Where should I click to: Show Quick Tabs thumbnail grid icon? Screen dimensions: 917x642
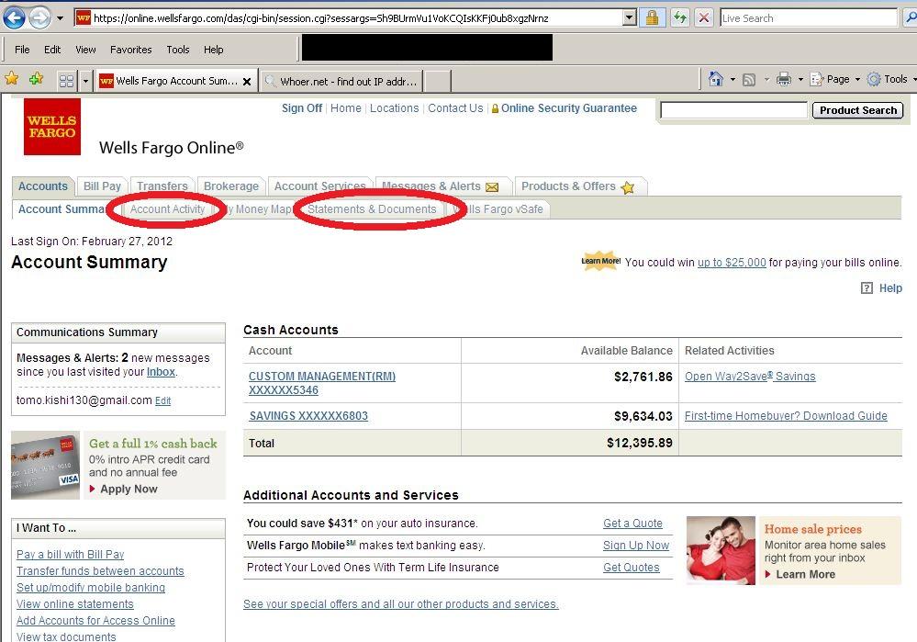pyautogui.click(x=66, y=80)
